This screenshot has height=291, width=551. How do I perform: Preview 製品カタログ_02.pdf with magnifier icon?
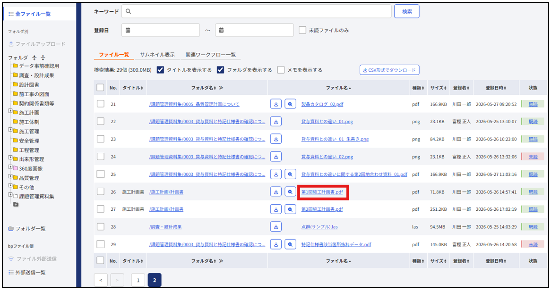290,104
